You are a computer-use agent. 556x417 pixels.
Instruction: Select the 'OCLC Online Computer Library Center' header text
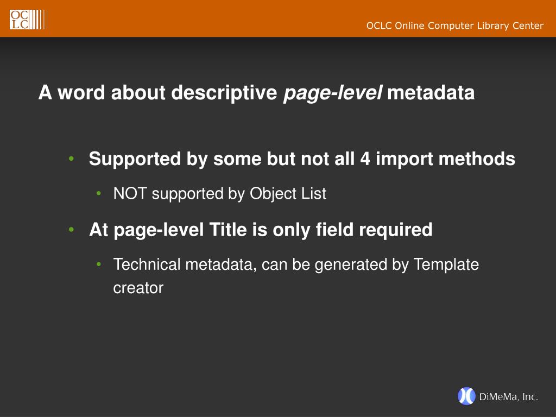(454, 26)
